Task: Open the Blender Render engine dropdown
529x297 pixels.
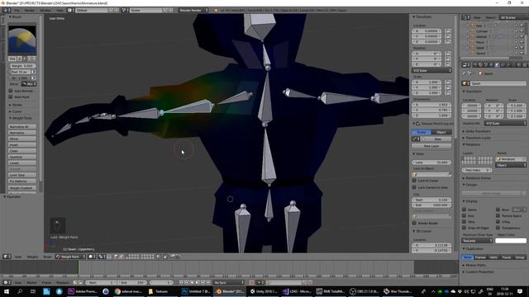Action: pyautogui.click(x=193, y=11)
